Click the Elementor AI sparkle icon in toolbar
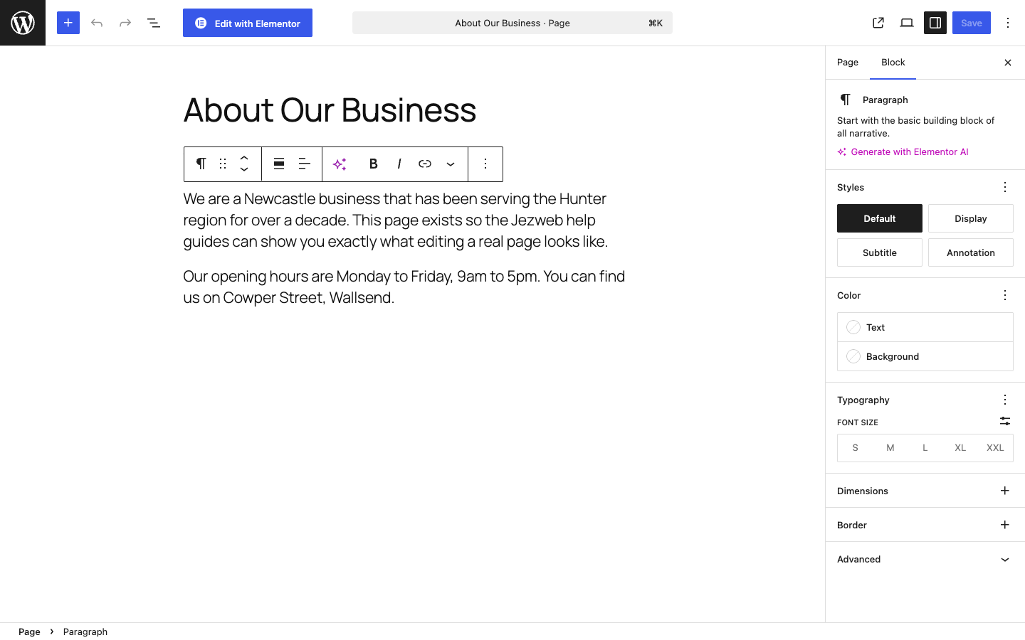 [x=340, y=164]
